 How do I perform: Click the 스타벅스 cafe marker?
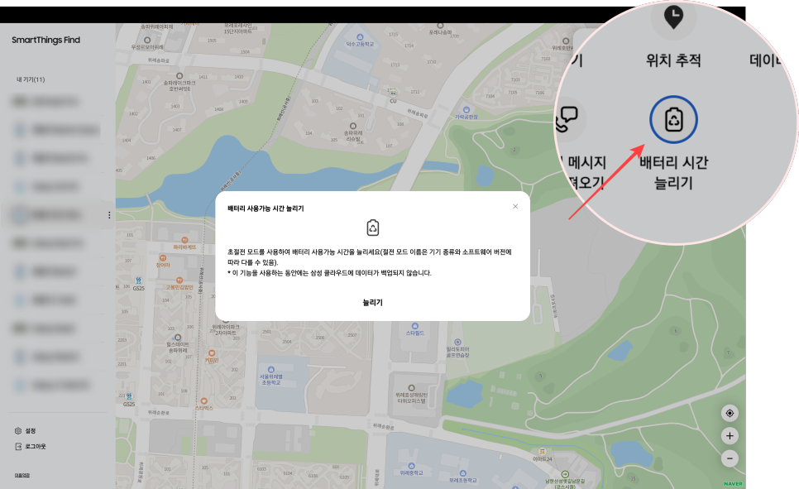point(203,401)
